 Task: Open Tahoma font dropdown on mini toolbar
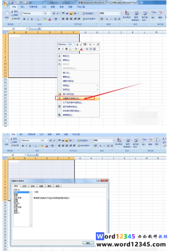67,44
